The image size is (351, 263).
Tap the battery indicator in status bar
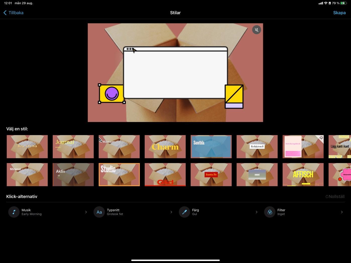[x=343, y=3]
